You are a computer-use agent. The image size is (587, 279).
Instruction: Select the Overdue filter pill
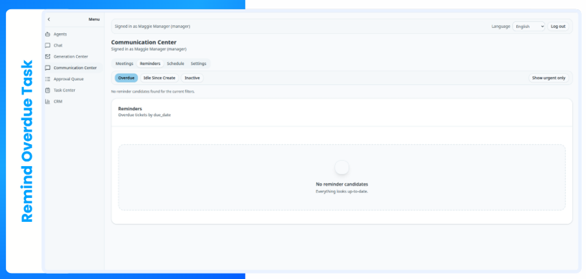(x=127, y=78)
